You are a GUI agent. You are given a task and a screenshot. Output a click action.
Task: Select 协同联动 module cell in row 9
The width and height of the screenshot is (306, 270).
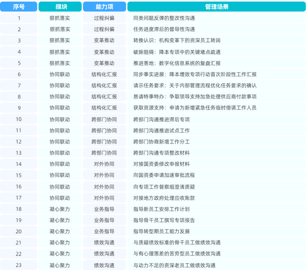60,108
